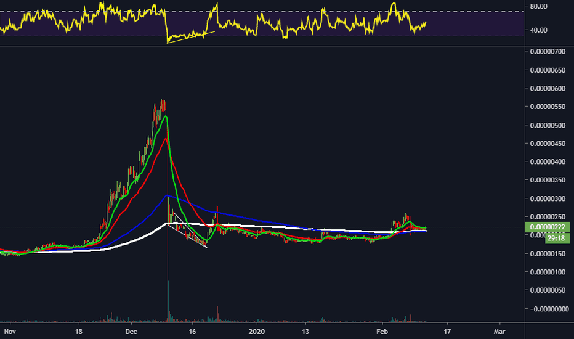Screen dimensions: 574x339
Task: Click the 0.00000150 price axis label
Action: coord(548,253)
